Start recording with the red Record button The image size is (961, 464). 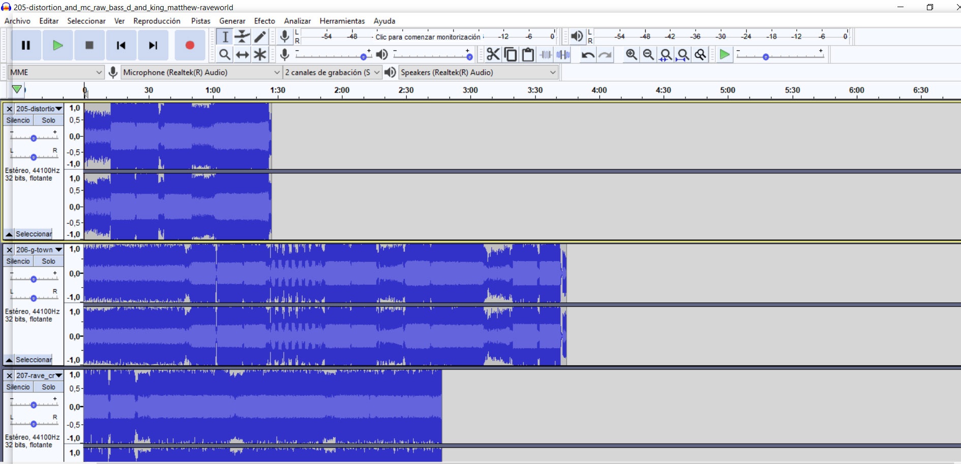click(190, 45)
